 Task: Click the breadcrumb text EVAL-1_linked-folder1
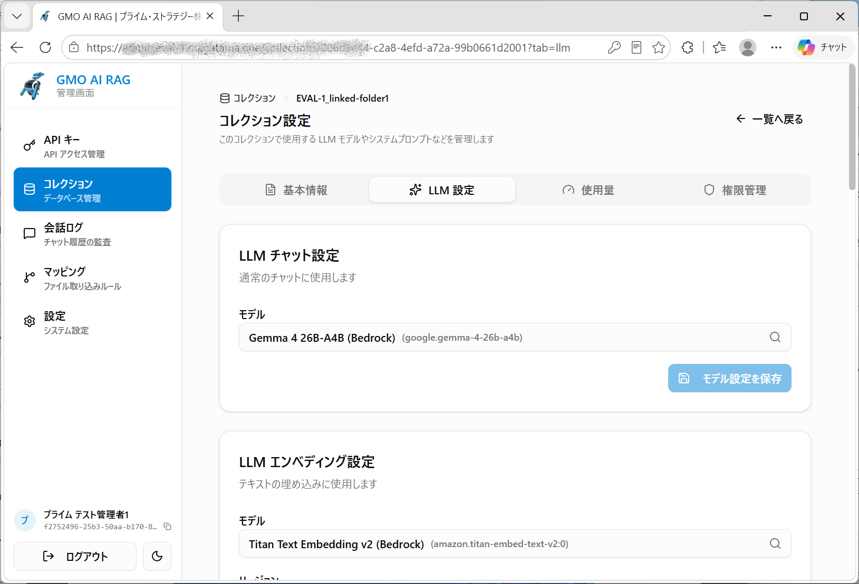coord(342,98)
